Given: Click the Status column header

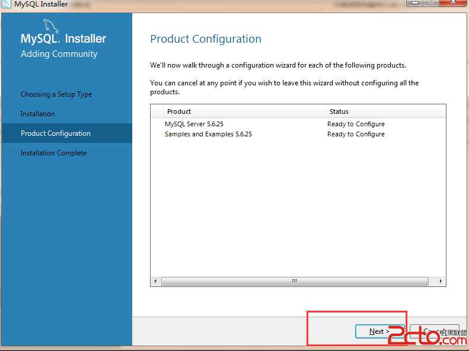Looking at the screenshot, I should (x=386, y=111).
